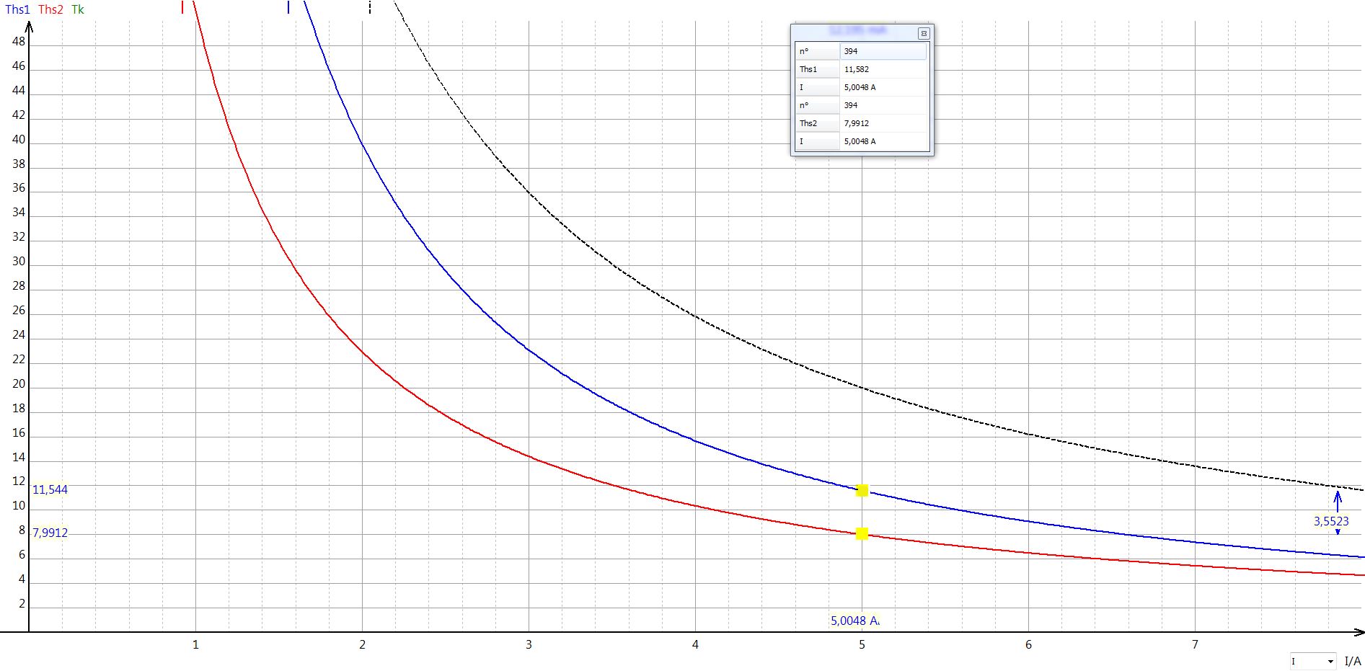Click the red tick marker at top

coord(182,7)
